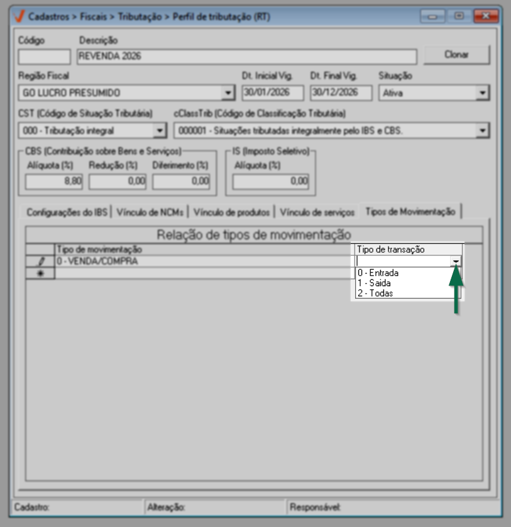Click the Tipo de movimentação column header
Viewport: 511px width, 527px height.
[x=204, y=250]
